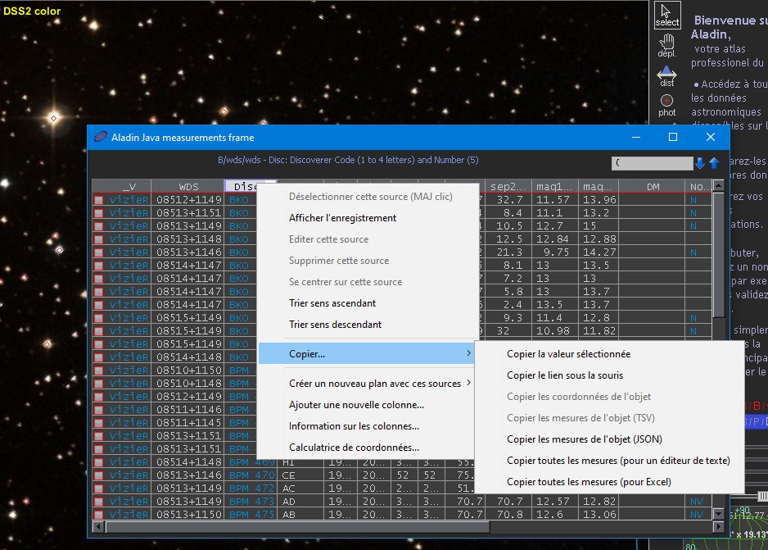Screen dimensions: 768x550
Task: Open the 'Copier...' submenu arrow
Action: [x=468, y=353]
